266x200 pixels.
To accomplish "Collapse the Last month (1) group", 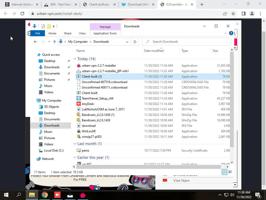I will tap(75, 144).
